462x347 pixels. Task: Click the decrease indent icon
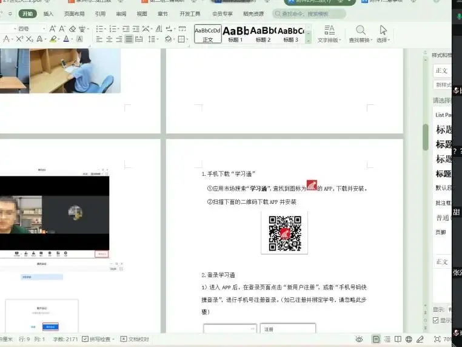(126, 29)
